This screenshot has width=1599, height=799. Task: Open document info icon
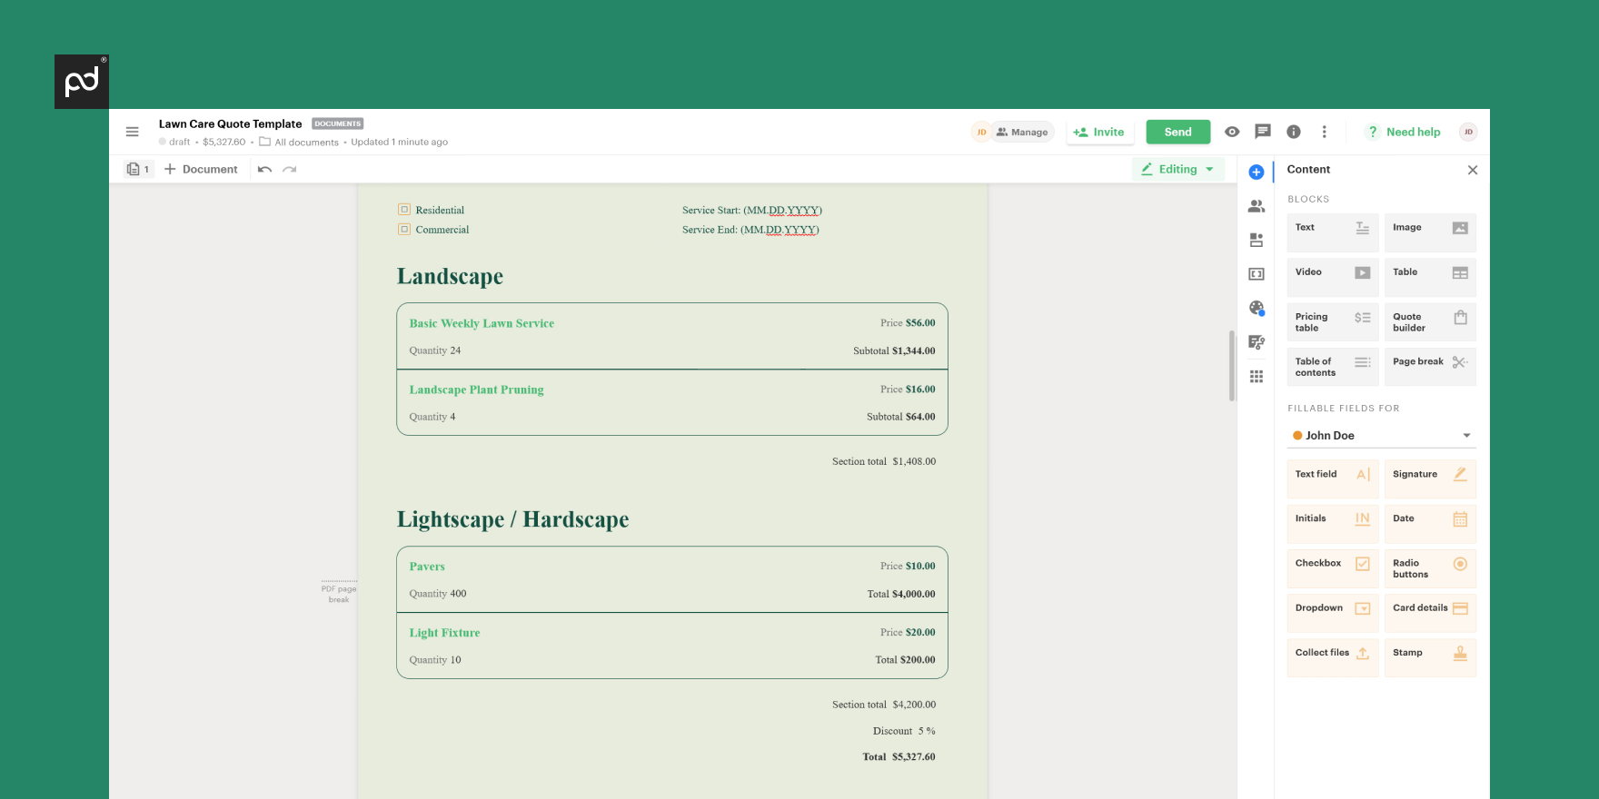(1294, 132)
